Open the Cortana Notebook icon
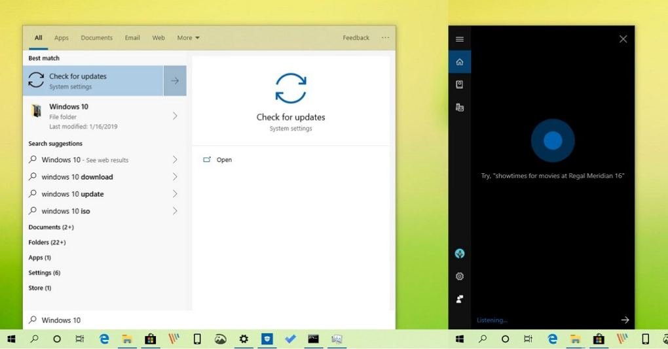 [x=460, y=84]
